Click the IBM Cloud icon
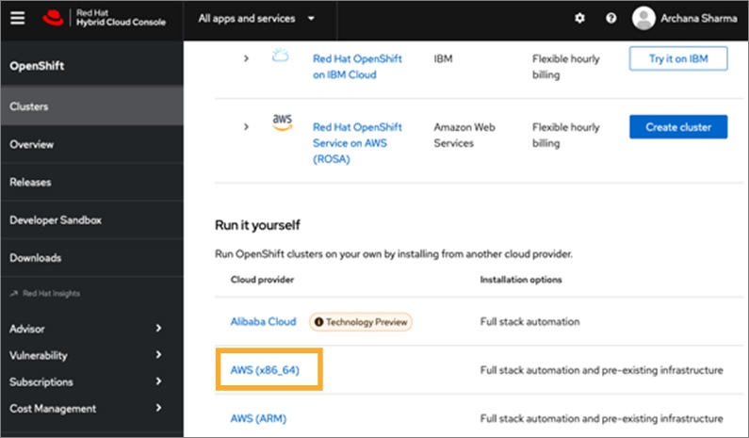The image size is (749, 438). pos(281,56)
